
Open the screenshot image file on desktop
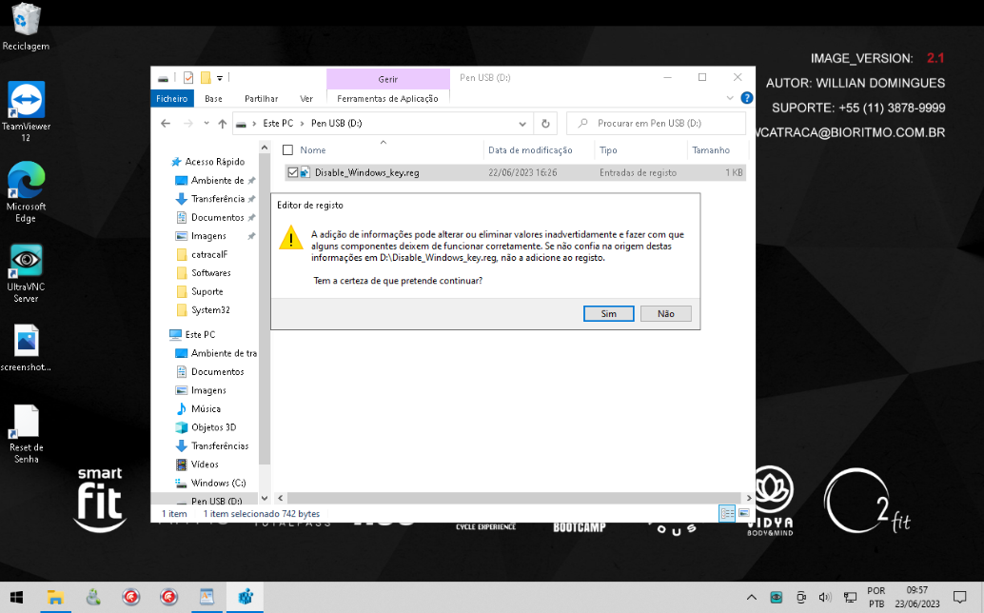pyautogui.click(x=26, y=348)
